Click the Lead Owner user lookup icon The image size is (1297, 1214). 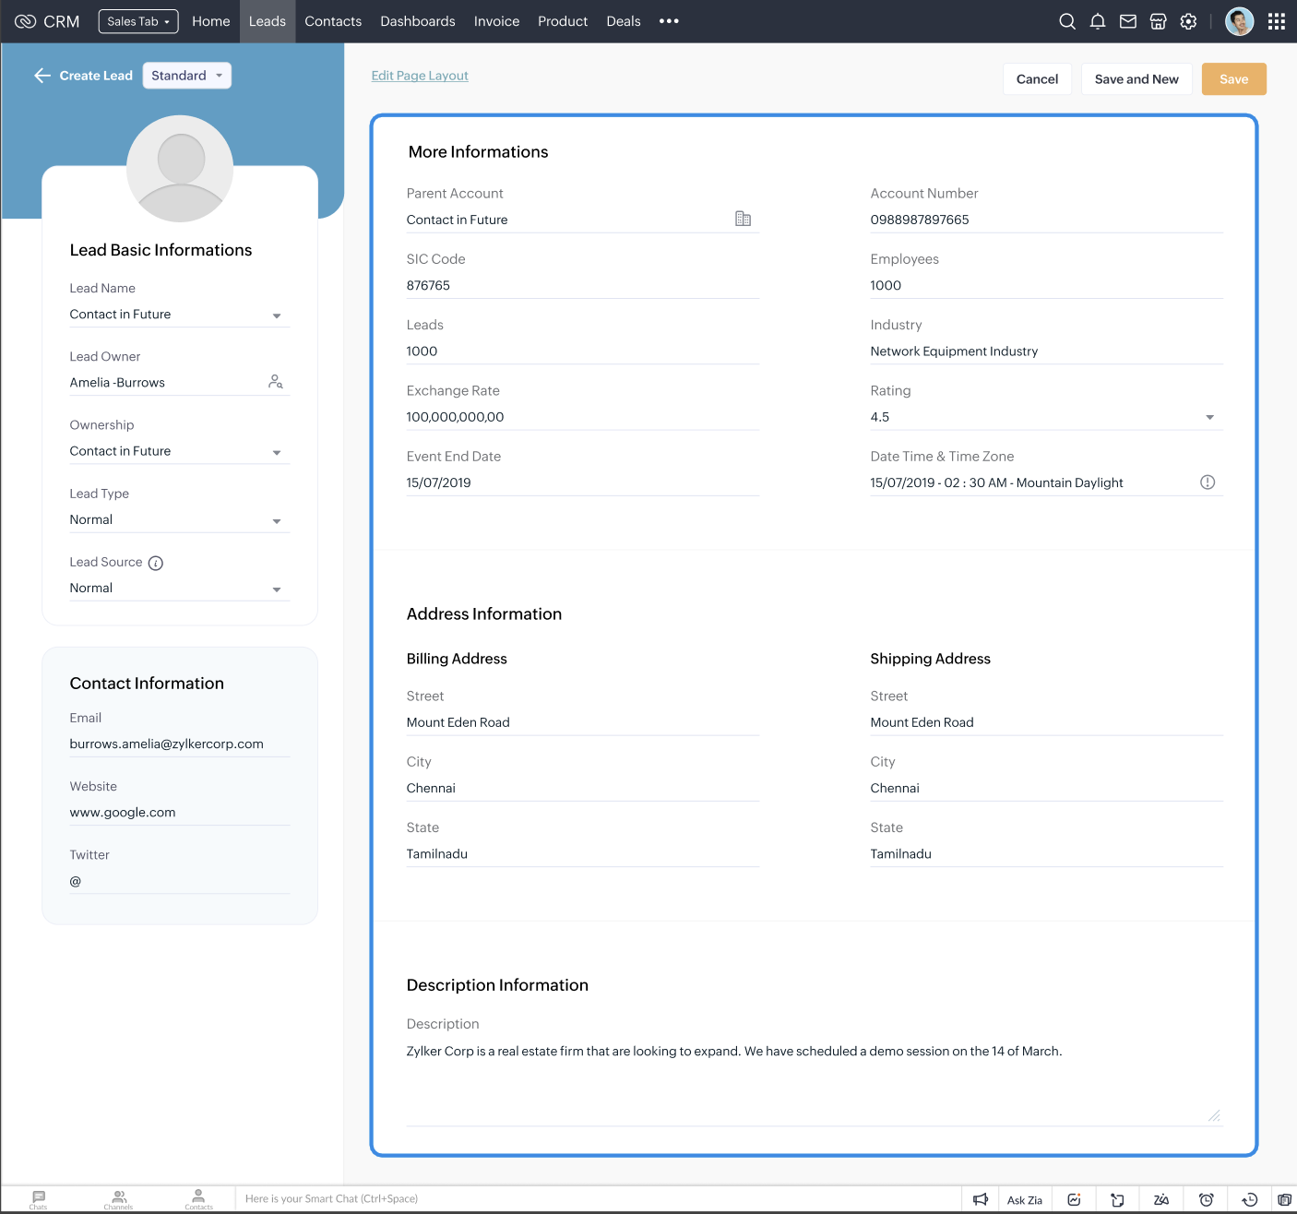coord(275,381)
